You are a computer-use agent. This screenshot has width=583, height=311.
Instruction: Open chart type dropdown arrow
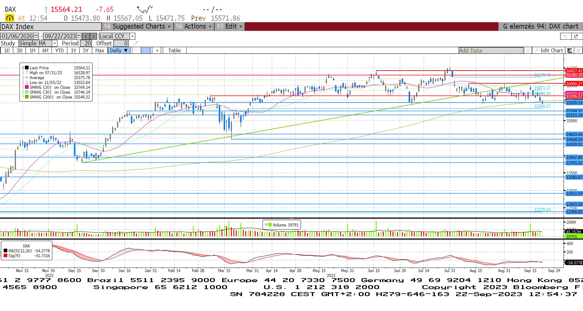[157, 50]
